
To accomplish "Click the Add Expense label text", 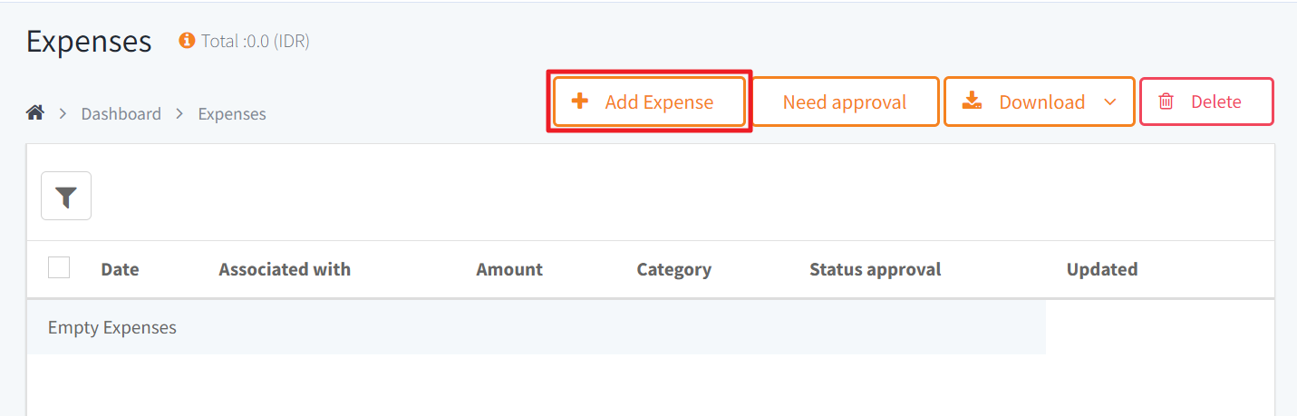I will coord(659,102).
